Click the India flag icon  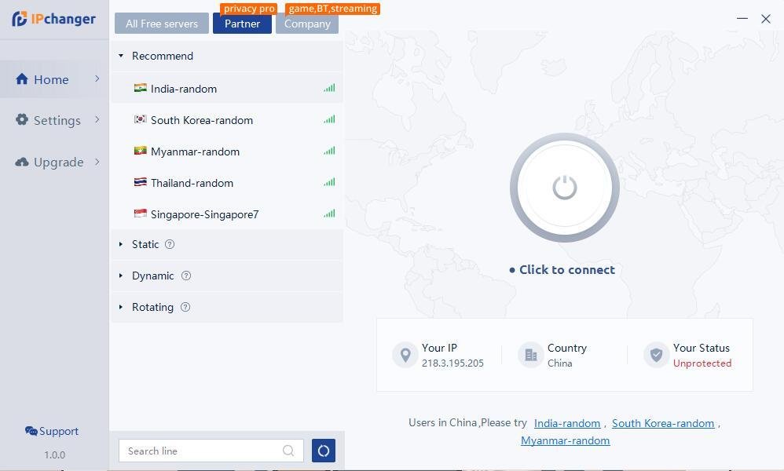click(140, 88)
